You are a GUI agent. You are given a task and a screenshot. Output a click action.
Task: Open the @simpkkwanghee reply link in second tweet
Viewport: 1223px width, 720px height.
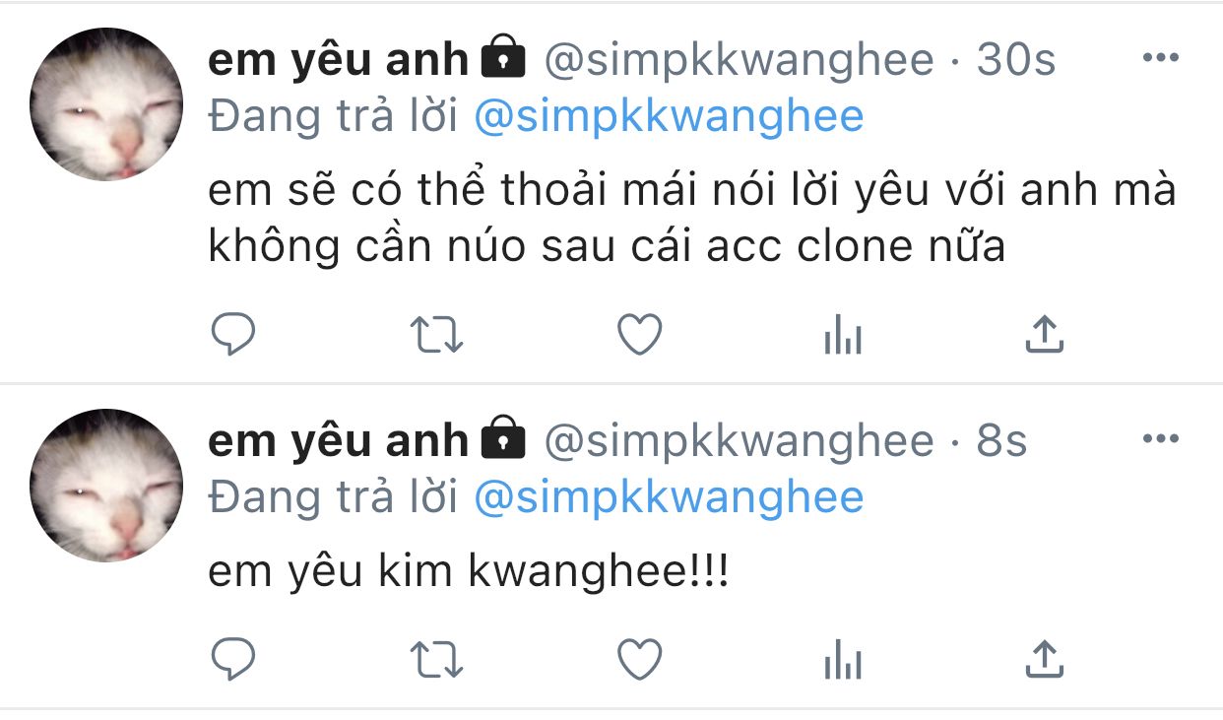click(669, 497)
